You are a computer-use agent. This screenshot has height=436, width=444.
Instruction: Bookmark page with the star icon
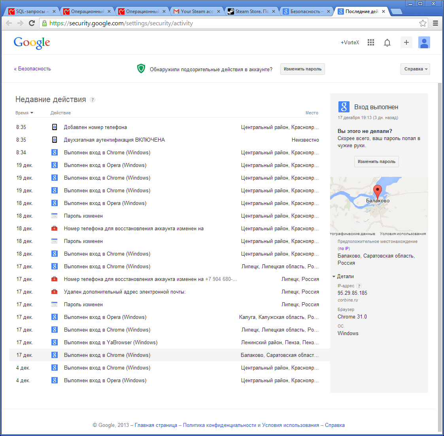point(423,23)
